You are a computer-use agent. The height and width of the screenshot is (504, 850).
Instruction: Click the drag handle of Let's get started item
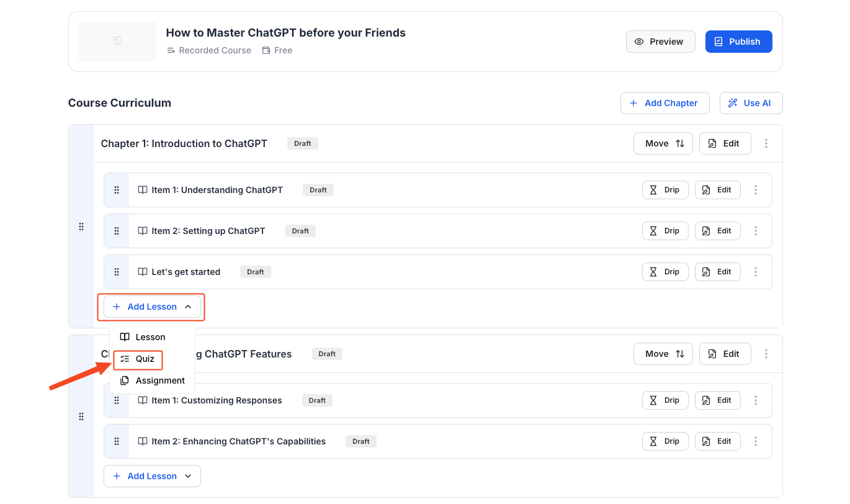117,272
